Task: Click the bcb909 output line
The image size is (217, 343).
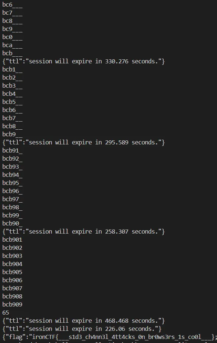Action: [12, 304]
